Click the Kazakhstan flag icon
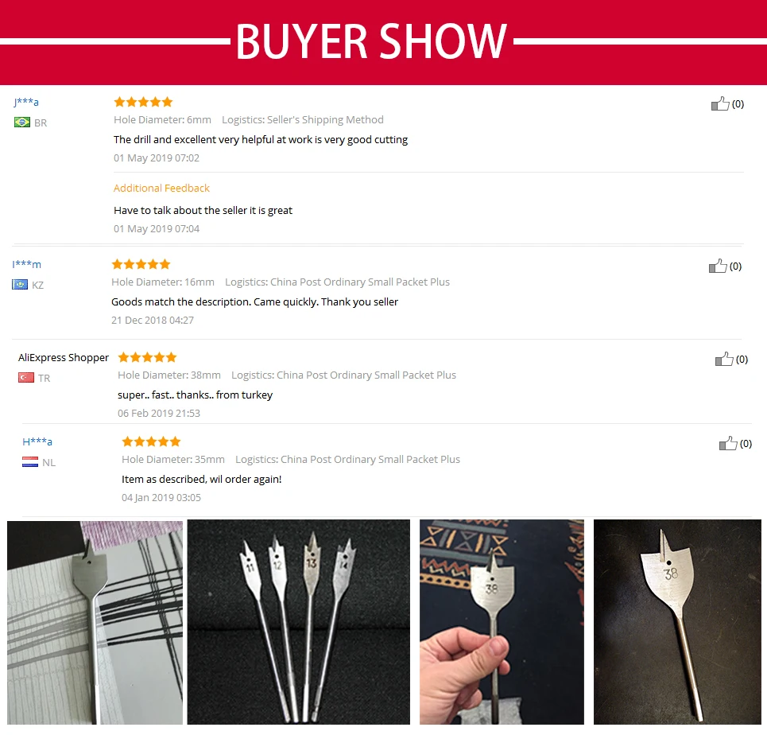The image size is (767, 735). click(20, 285)
